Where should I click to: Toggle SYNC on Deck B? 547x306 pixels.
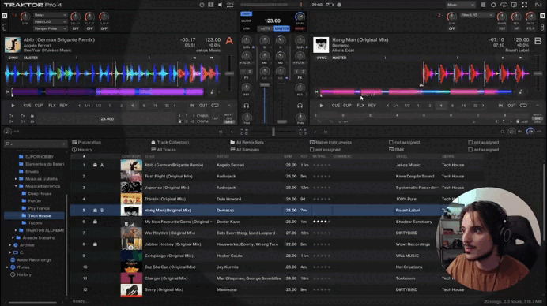(322, 58)
